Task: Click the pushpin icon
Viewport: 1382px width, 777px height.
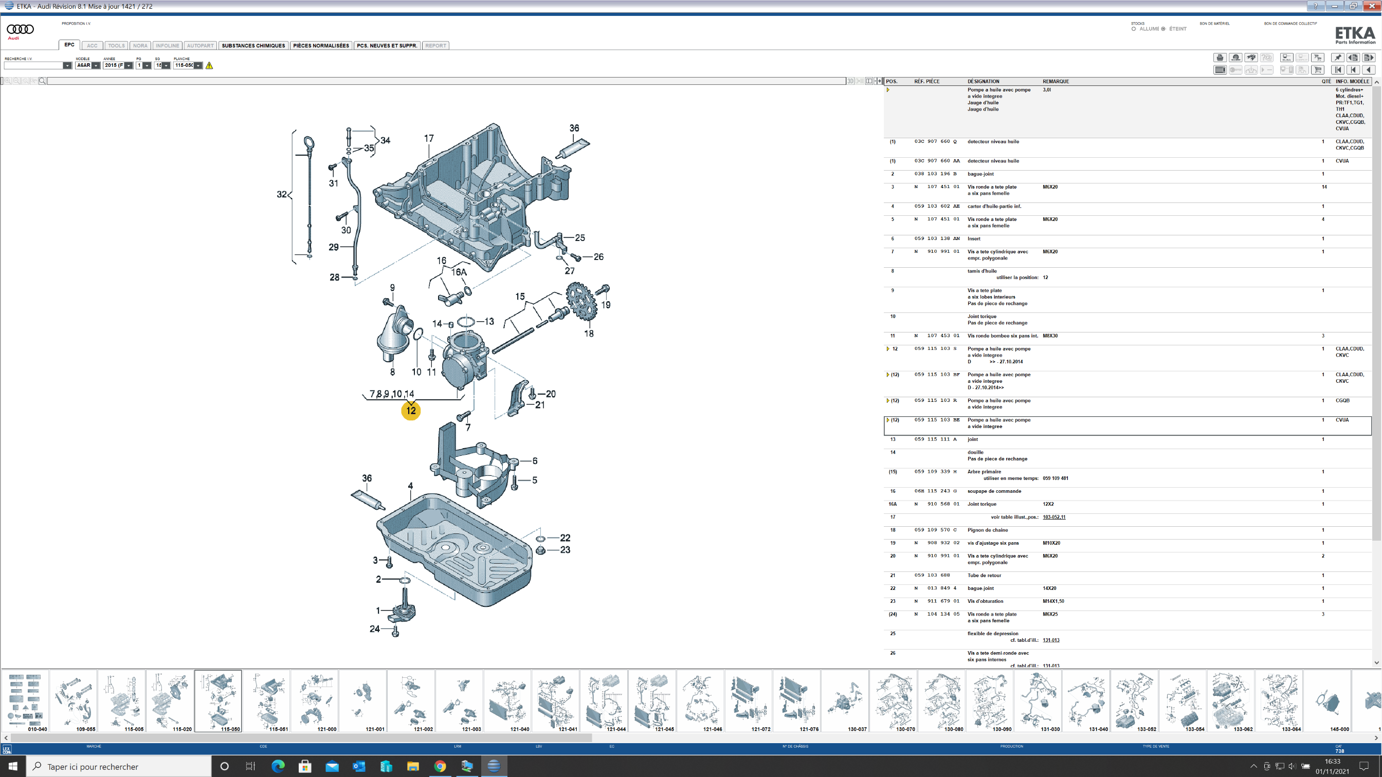Action: (x=1337, y=58)
